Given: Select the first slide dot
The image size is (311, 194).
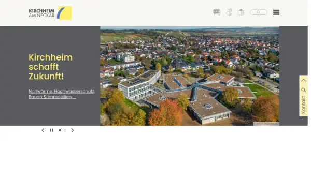Looking at the screenshot, I should pyautogui.click(x=60, y=130).
